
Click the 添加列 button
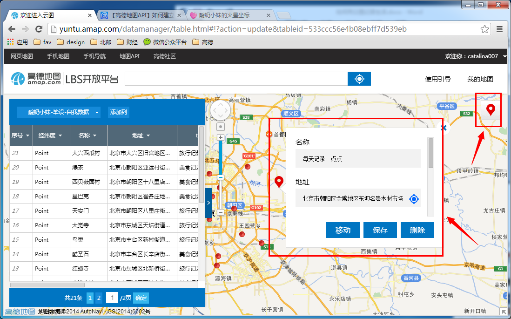pos(118,112)
